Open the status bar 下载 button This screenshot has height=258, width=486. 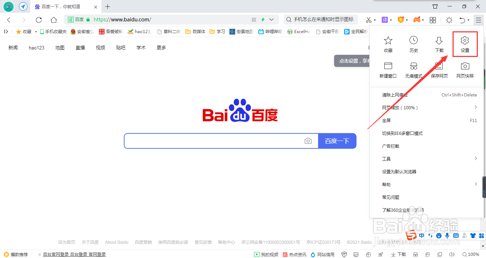click(x=398, y=254)
